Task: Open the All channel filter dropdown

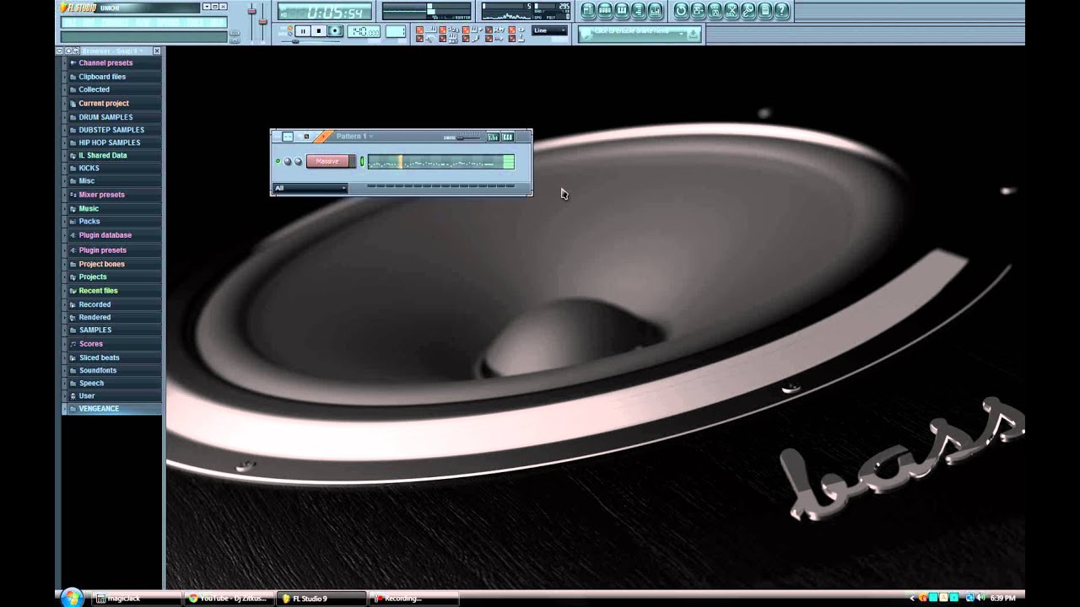Action: [310, 188]
